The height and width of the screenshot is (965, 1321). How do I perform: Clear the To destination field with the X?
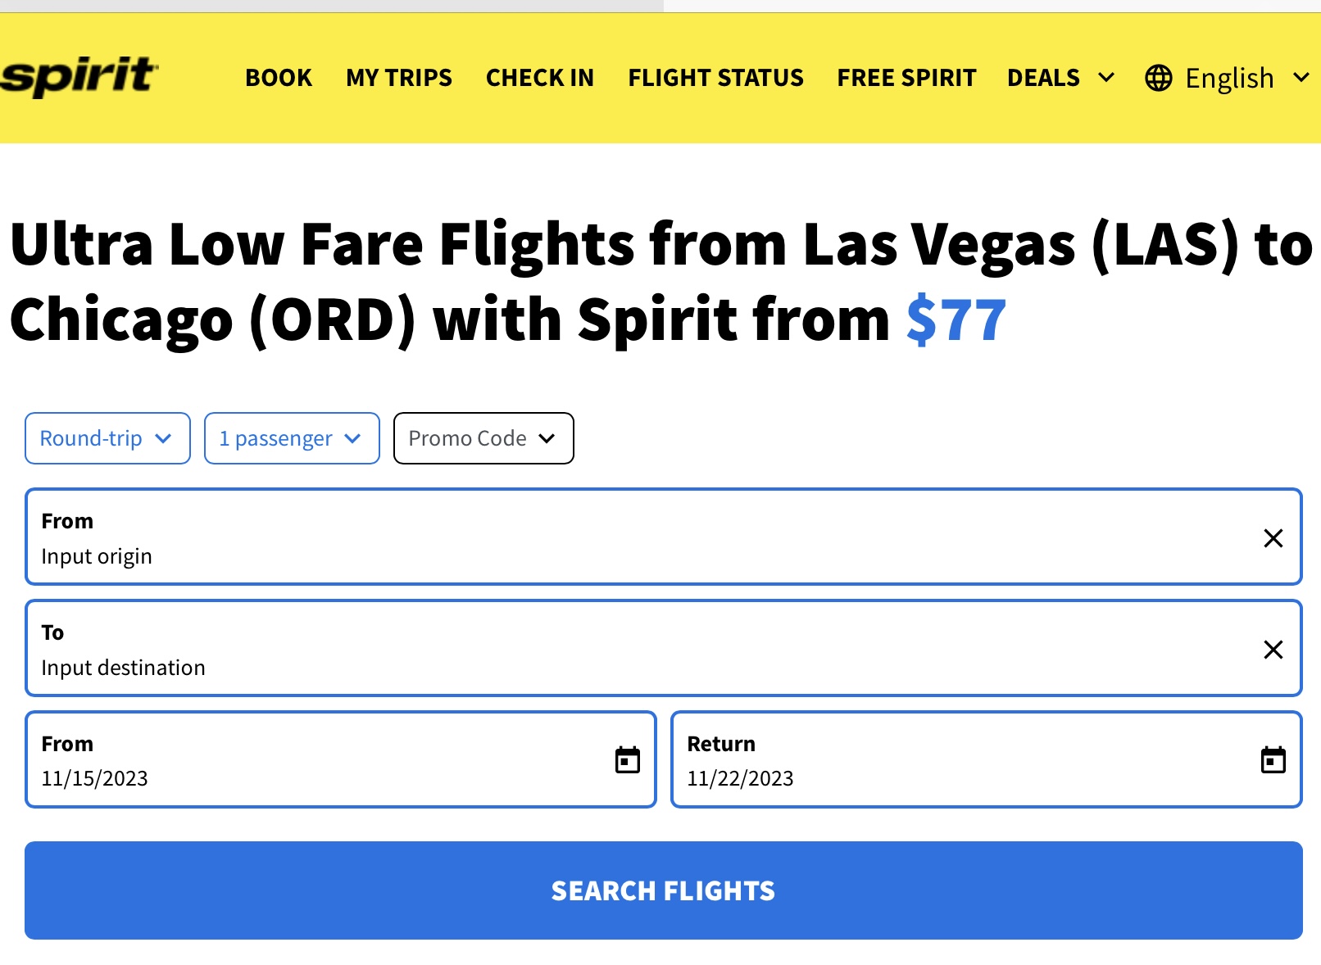tap(1273, 650)
